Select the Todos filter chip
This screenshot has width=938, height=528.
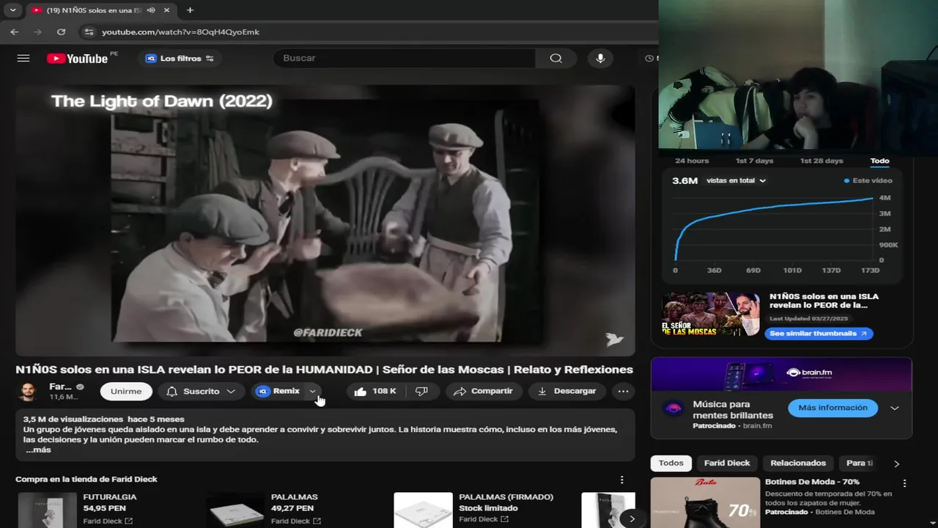[671, 463]
